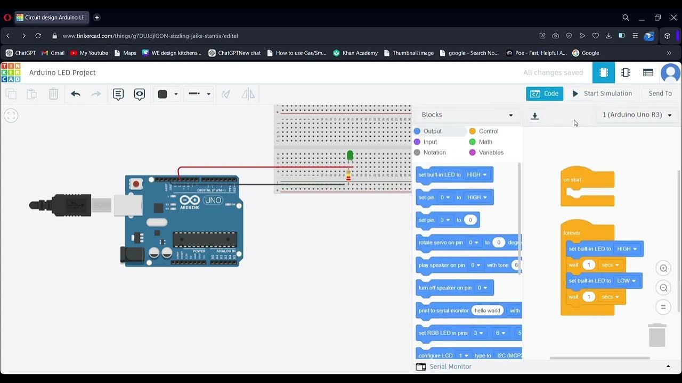The height and width of the screenshot is (383, 682).
Task: Click the mirror flip tool icon
Action: [248, 94]
